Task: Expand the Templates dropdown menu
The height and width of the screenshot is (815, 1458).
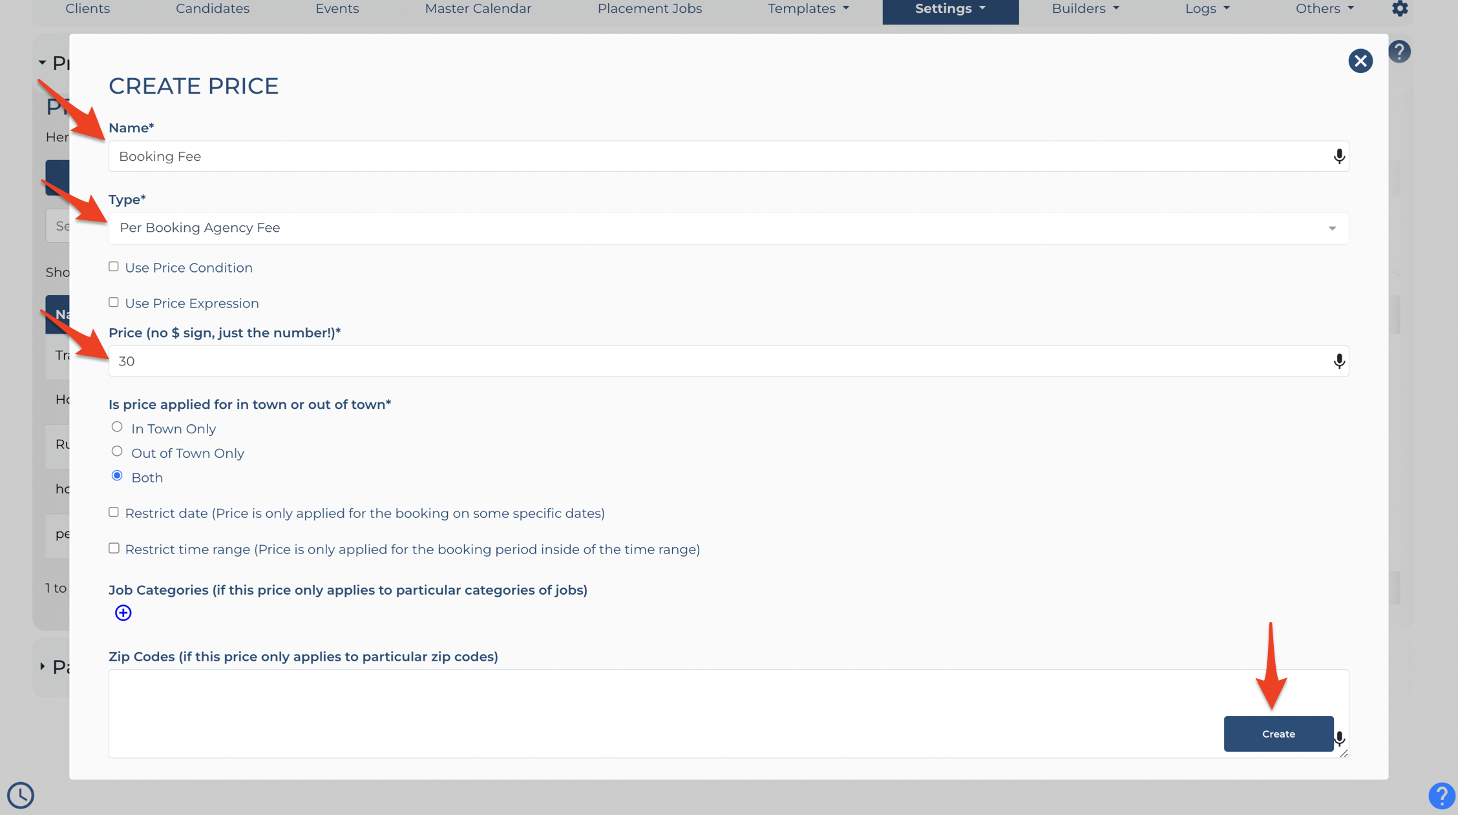Action: 808,8
